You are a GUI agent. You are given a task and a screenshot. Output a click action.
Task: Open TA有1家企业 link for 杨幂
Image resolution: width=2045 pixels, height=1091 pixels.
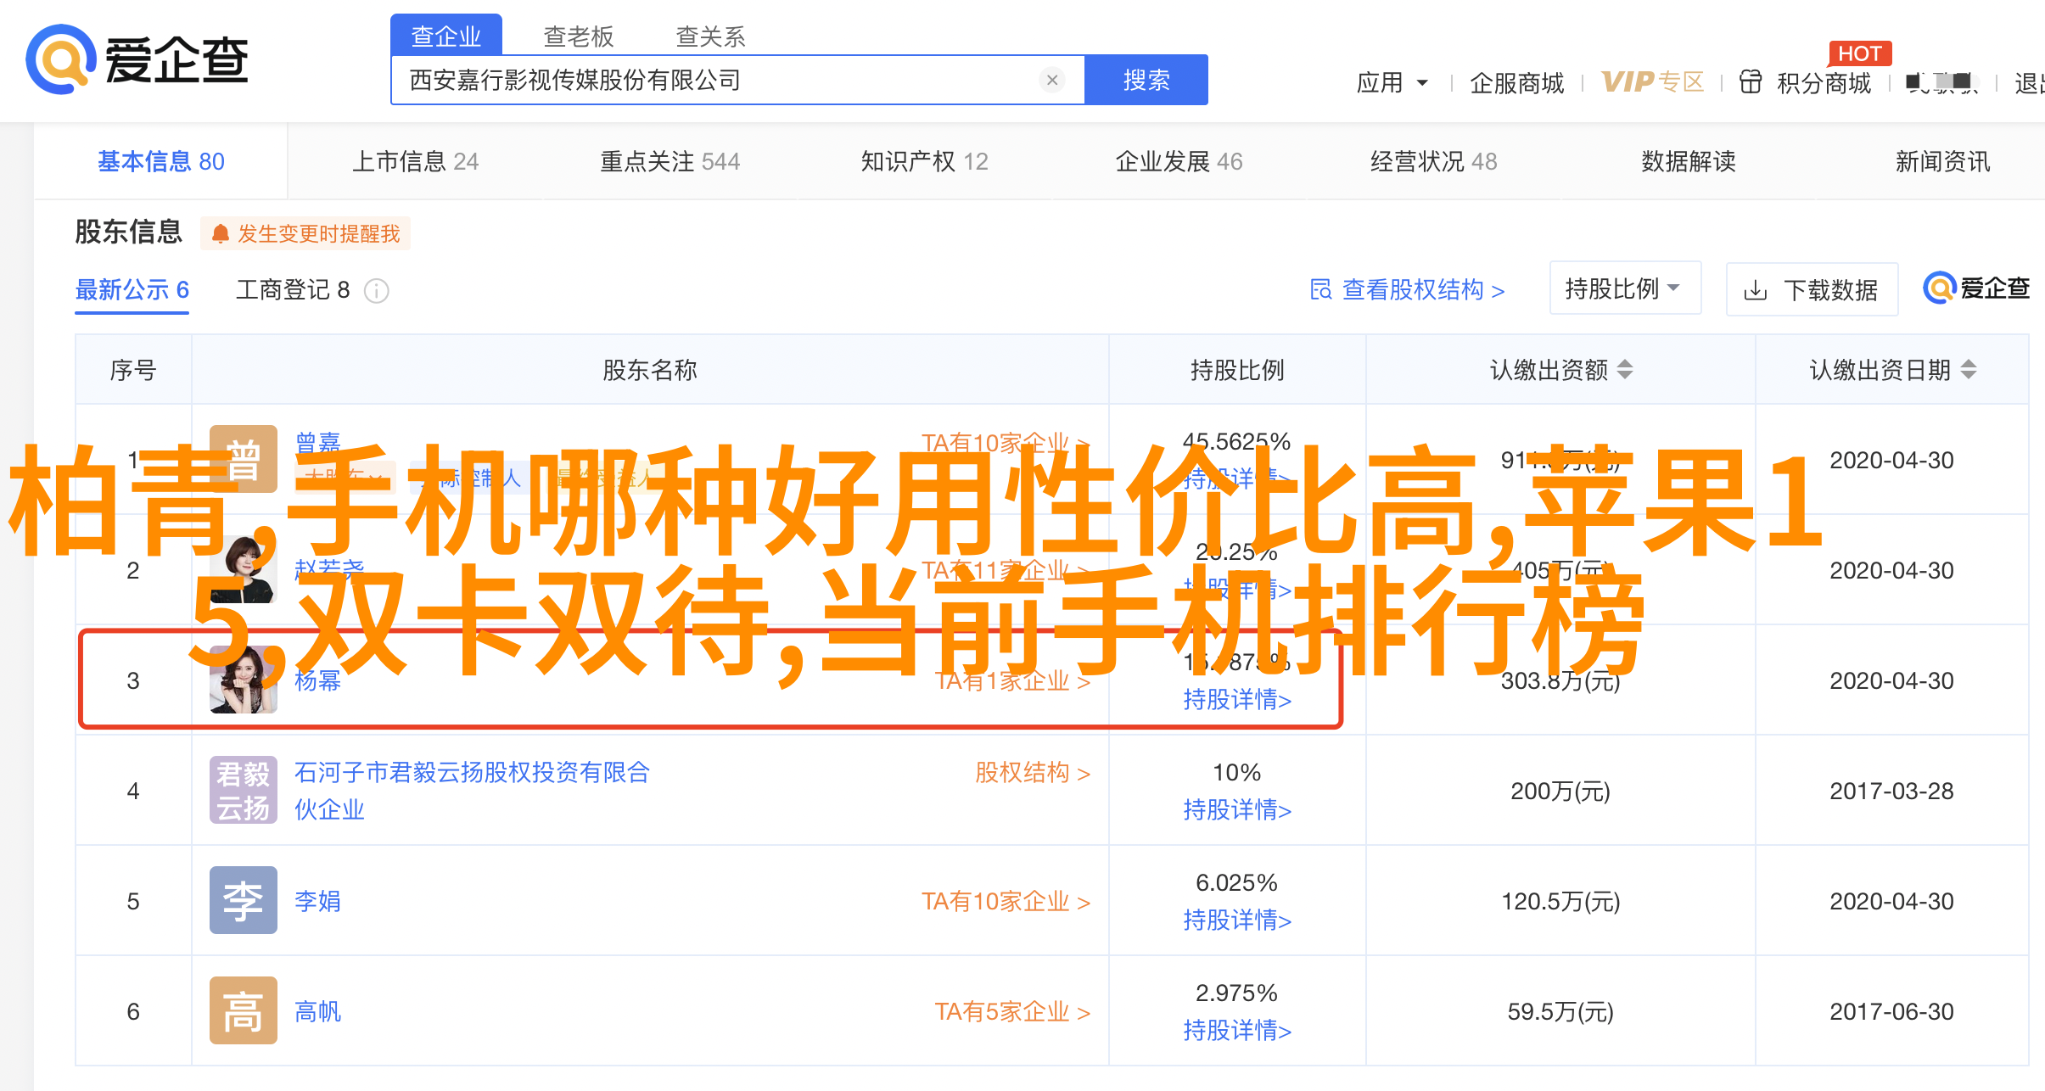[x=1013, y=680]
